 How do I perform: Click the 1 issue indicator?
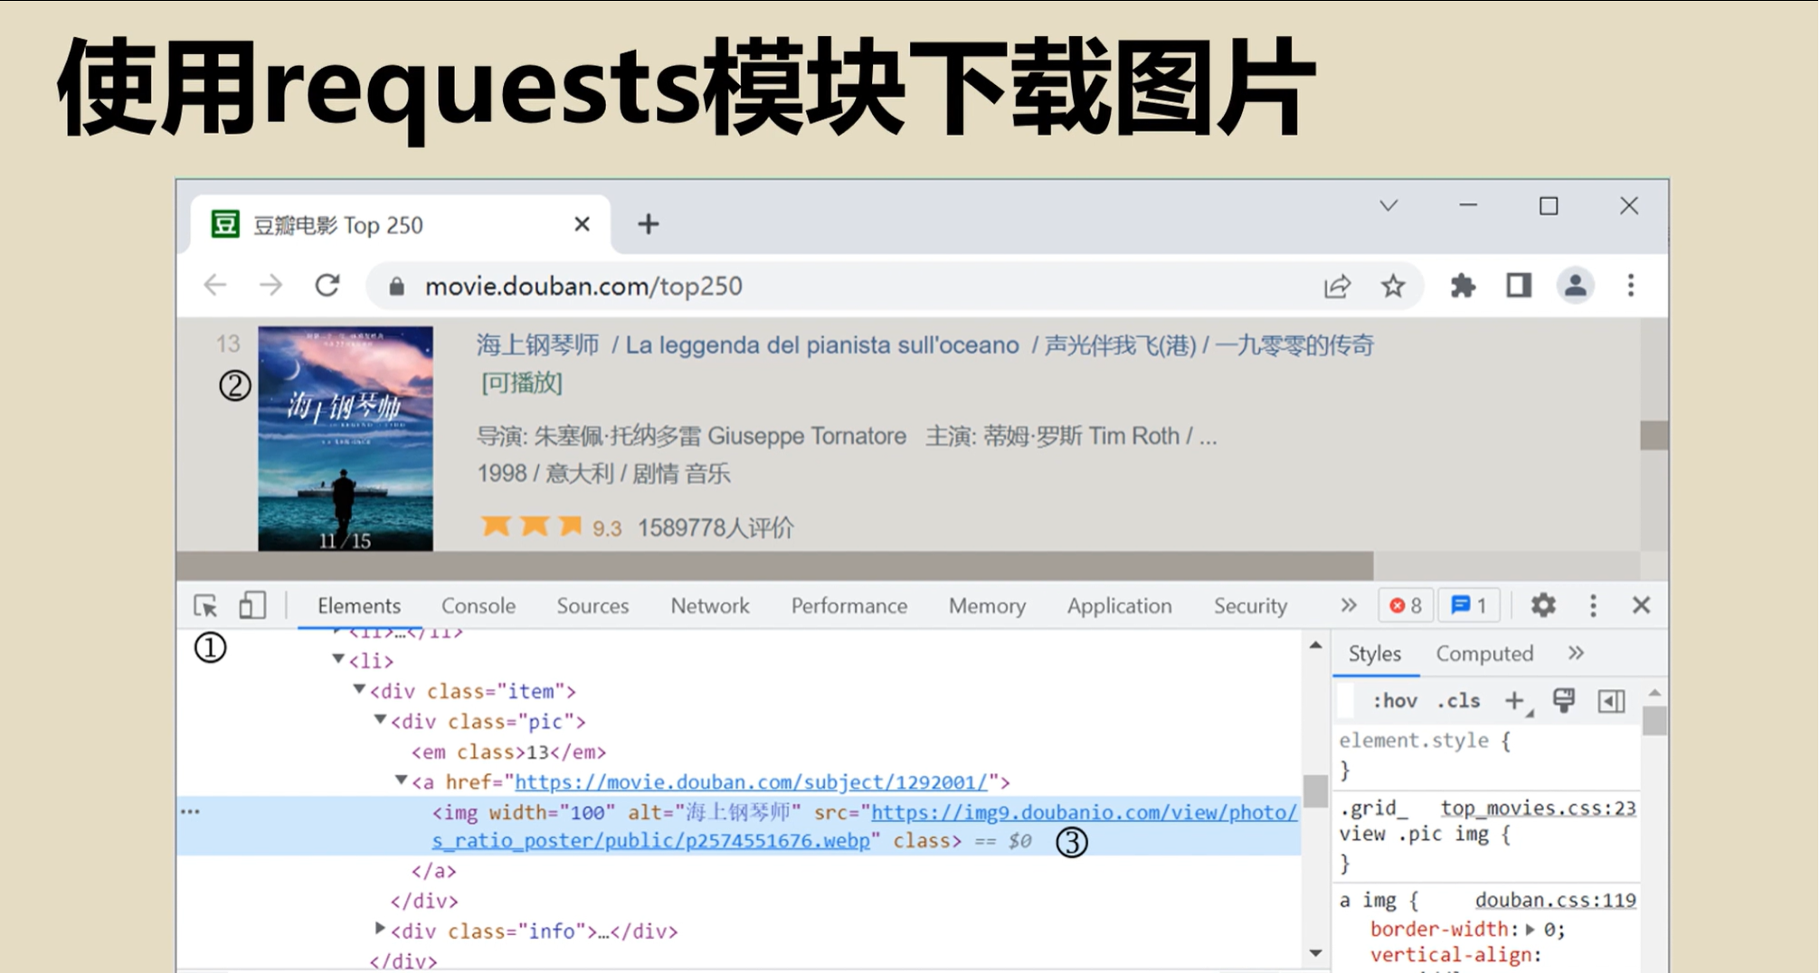1469,605
